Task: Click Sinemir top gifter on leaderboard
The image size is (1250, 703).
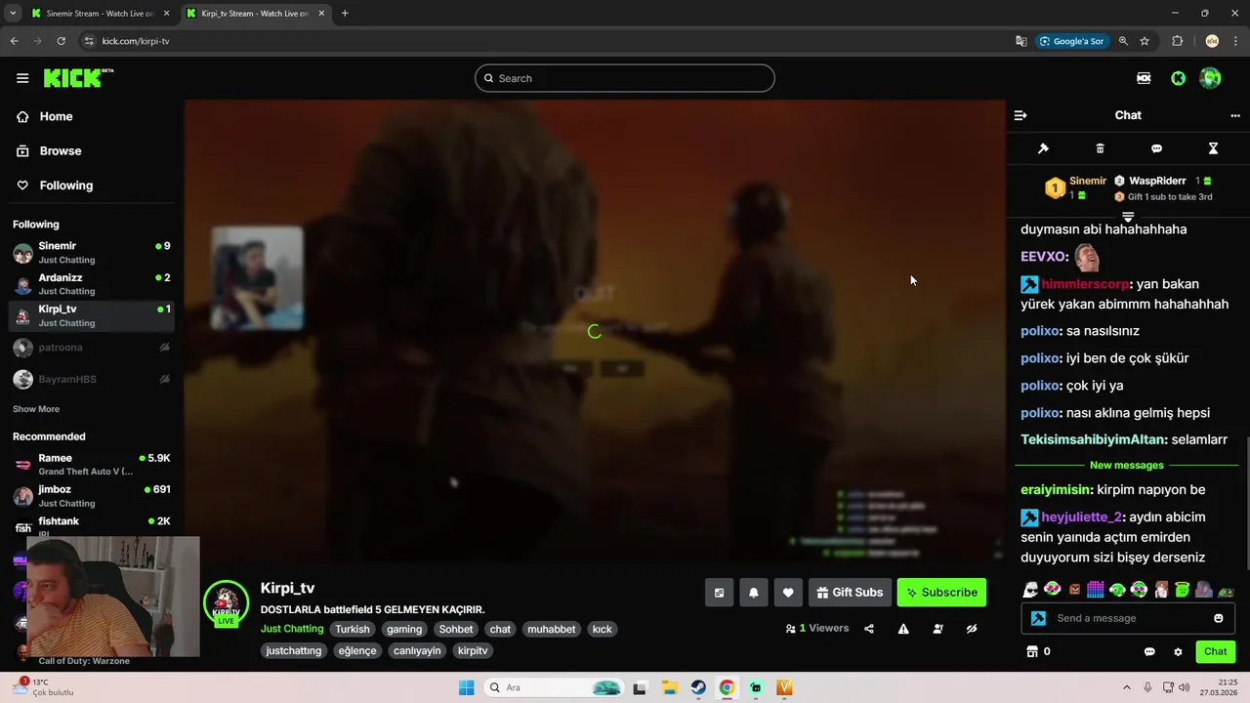Action: (1077, 187)
